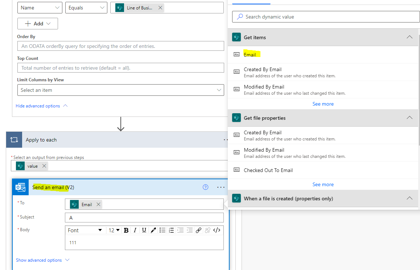The image size is (420, 270).
Task: Click the Apply to each header
Action: pyautogui.click(x=117, y=140)
